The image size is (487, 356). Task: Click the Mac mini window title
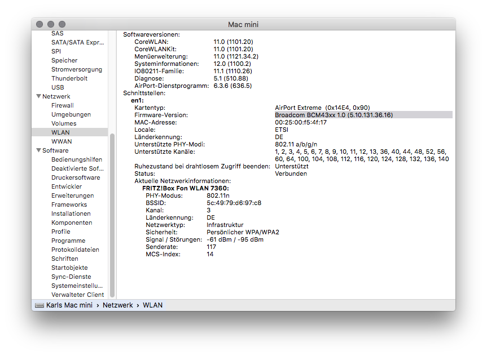click(x=243, y=24)
